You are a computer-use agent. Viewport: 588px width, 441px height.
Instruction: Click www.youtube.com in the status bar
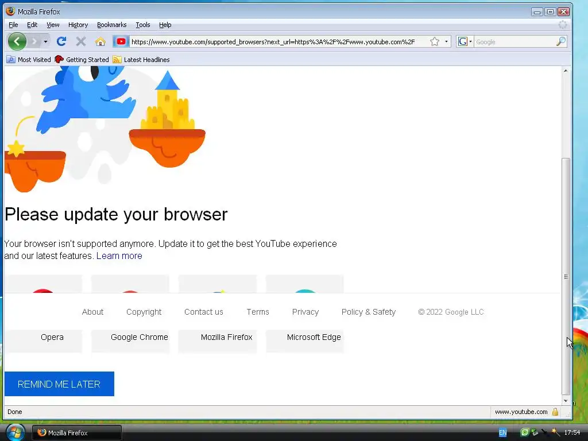[x=521, y=412]
